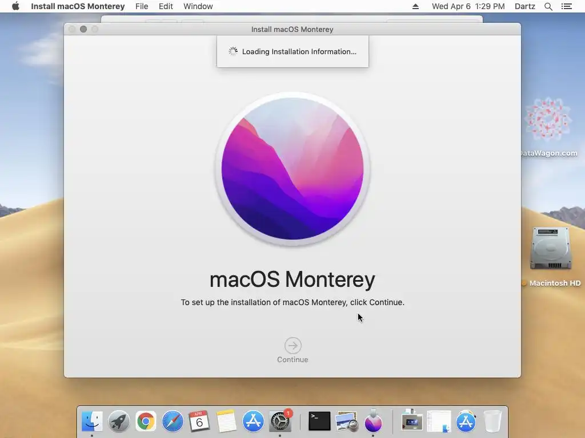
Task: Open Preview app in the Dock
Action: [347, 421]
